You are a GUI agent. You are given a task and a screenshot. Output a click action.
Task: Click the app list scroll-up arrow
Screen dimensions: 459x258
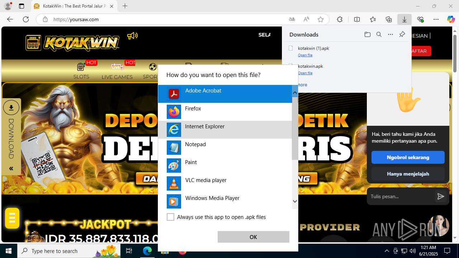click(295, 93)
